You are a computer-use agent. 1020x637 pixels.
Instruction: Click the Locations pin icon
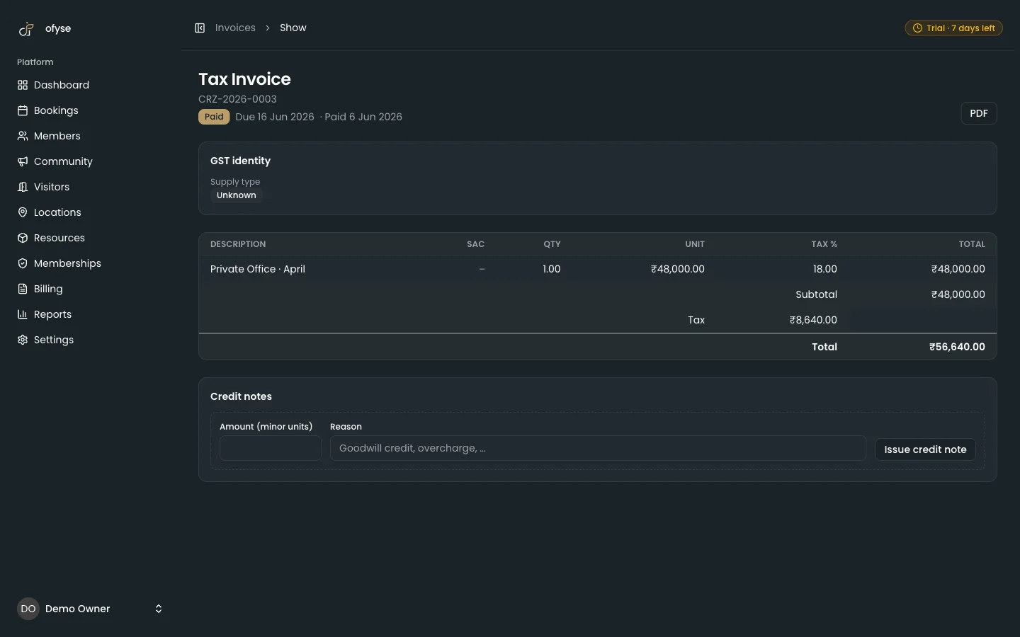tap(23, 212)
